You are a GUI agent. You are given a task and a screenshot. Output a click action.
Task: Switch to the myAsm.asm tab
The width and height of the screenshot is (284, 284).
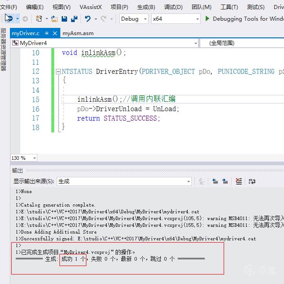(78, 33)
